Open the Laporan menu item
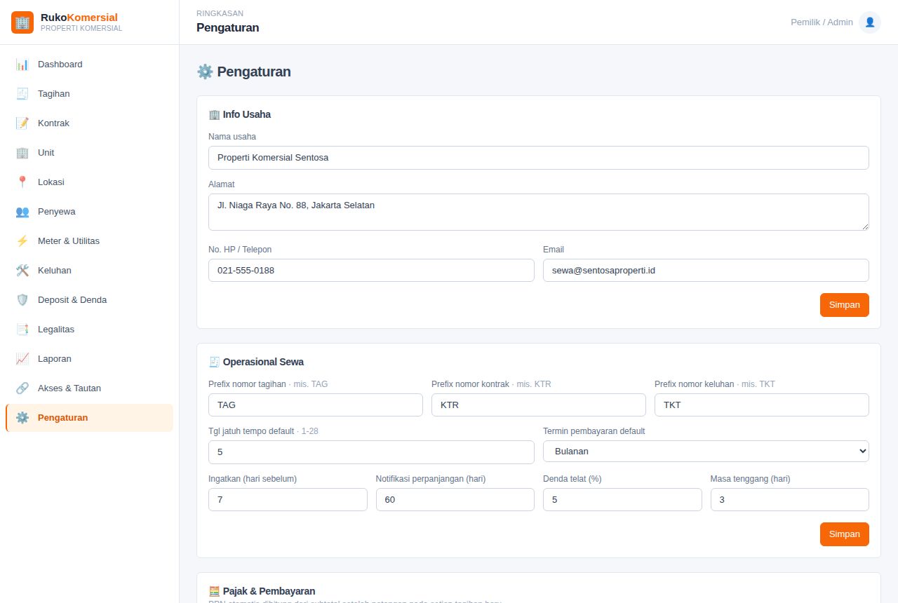The image size is (898, 603). [x=89, y=359]
